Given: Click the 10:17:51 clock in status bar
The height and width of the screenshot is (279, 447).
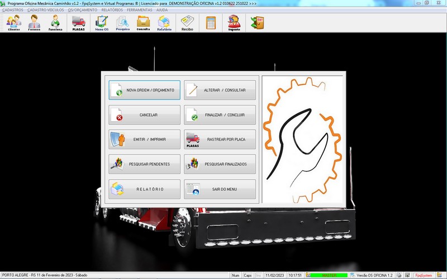Looking at the screenshot, I should (x=295, y=275).
